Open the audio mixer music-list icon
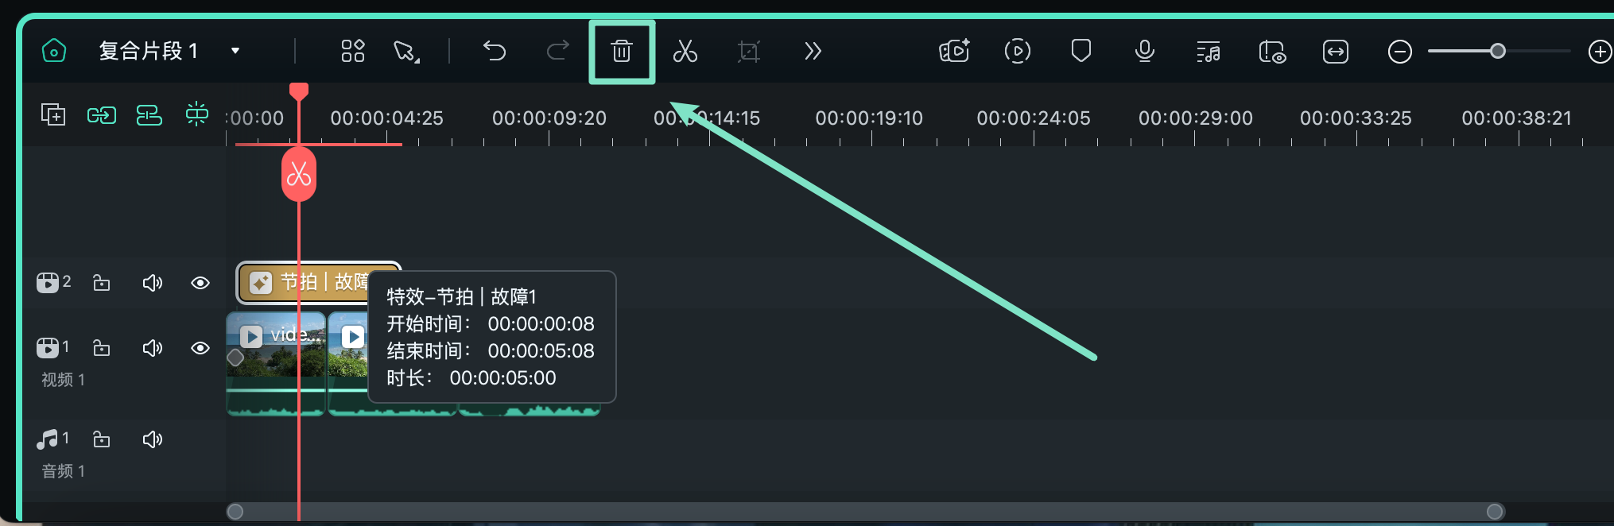Screen dimensions: 1614x526 coord(1208,52)
